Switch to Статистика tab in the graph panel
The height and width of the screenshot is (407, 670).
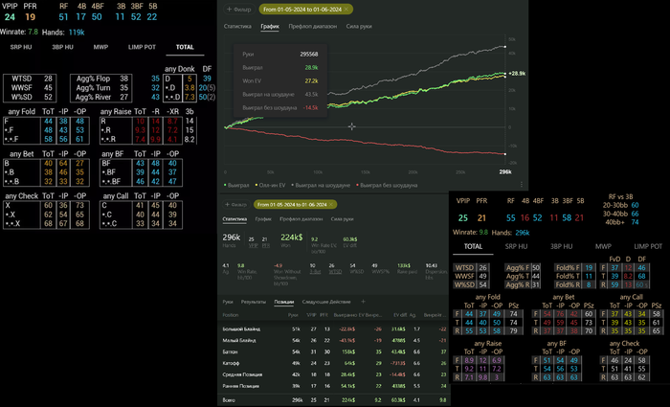click(237, 26)
